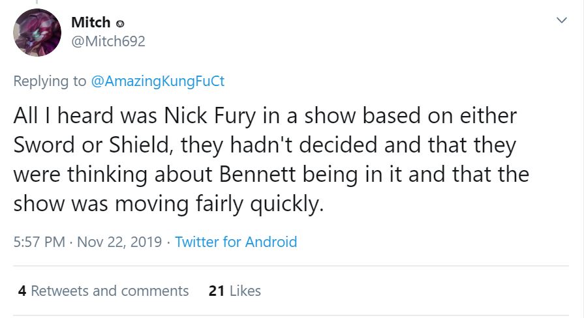584x318 pixels.
Task: Open the Twitter for Android link
Action: point(236,242)
